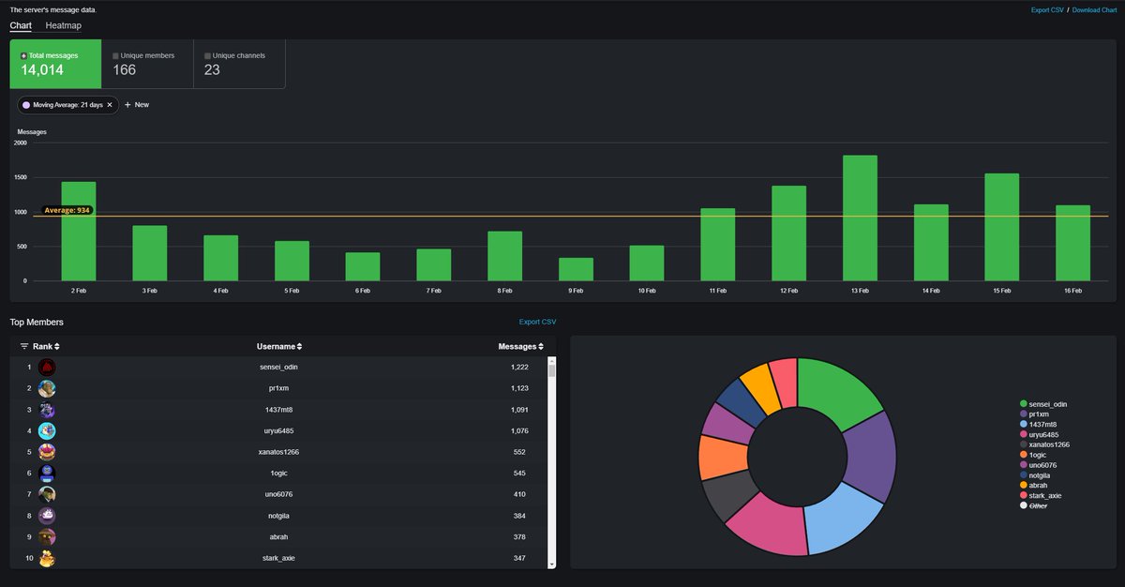This screenshot has height=587, width=1125.
Task: Click notgila's avatar at rank 8
Action: (x=46, y=515)
